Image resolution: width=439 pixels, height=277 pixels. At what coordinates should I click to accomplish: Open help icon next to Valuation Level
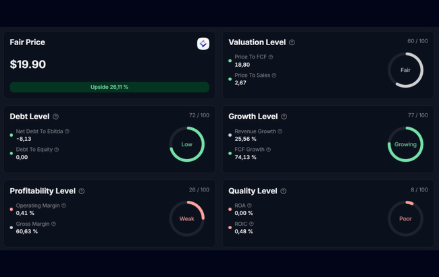coord(292,42)
